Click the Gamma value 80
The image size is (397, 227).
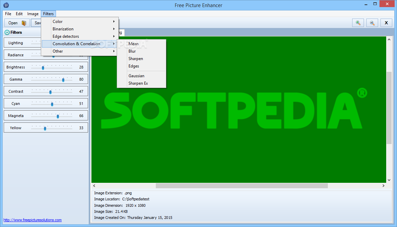click(x=81, y=79)
